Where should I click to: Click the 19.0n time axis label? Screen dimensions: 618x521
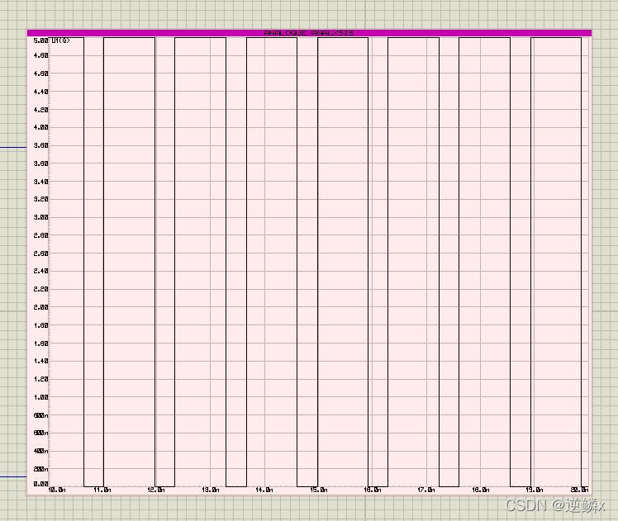534,490
